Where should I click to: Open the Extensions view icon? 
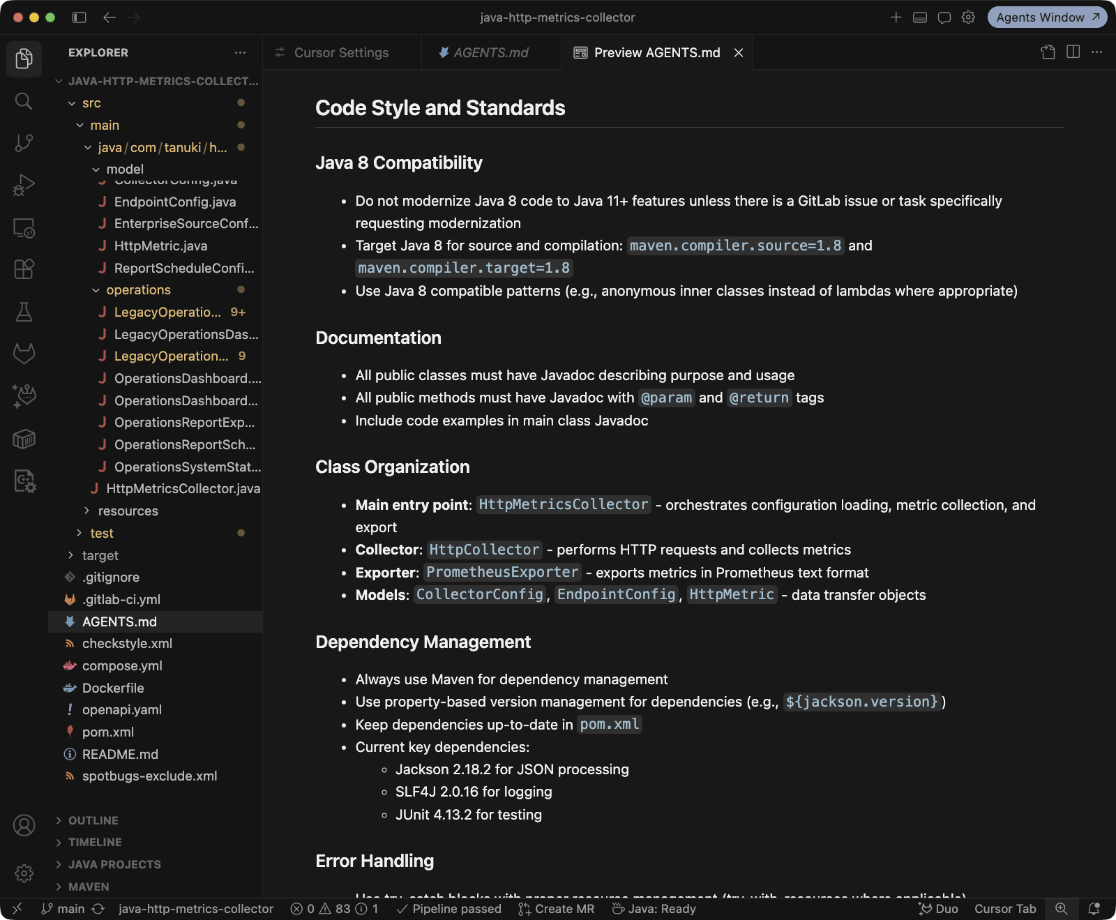point(24,269)
